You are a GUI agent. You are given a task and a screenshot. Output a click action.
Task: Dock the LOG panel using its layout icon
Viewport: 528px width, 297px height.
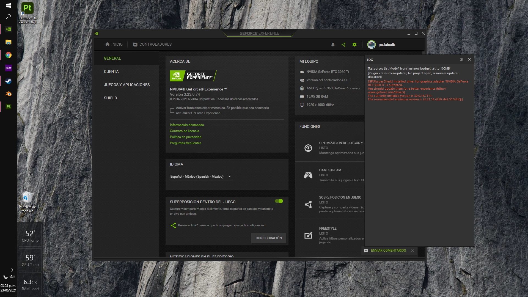[x=461, y=59]
